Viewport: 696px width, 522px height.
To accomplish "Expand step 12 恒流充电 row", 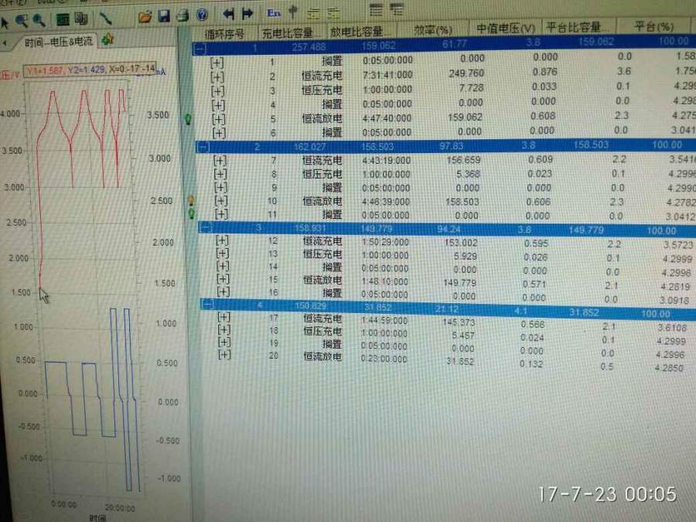I will click(222, 241).
